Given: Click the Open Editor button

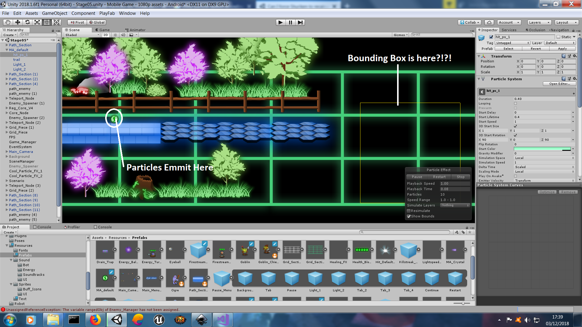Looking at the screenshot, I should [559, 84].
